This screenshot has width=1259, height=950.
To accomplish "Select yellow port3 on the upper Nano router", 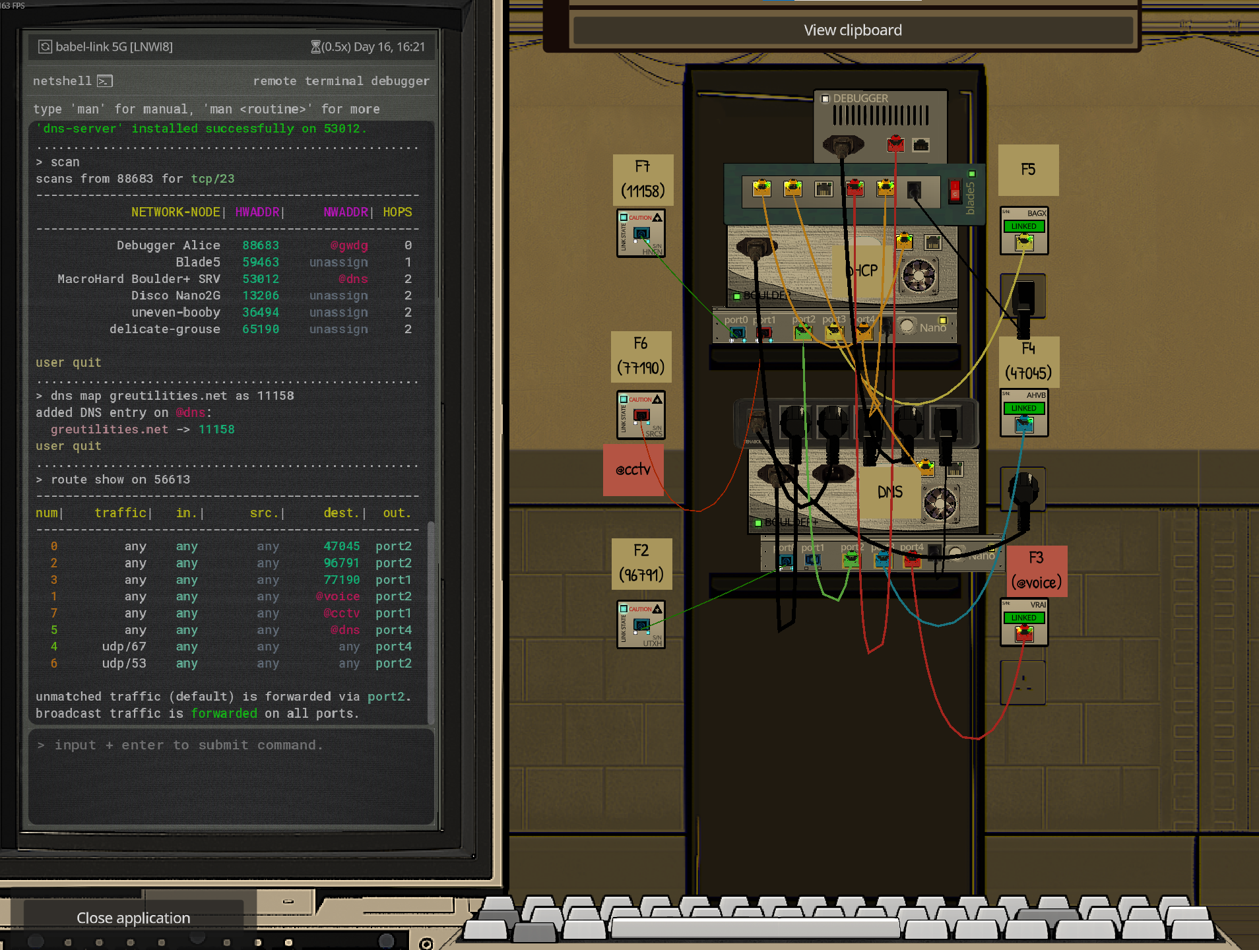I will pos(835,332).
